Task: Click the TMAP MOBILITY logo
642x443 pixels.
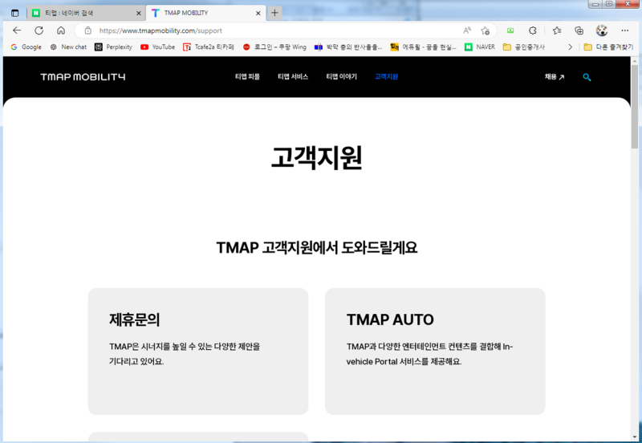Action: point(83,77)
